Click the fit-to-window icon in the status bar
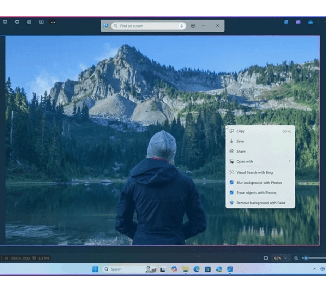This screenshot has height=291, width=326. point(266,258)
